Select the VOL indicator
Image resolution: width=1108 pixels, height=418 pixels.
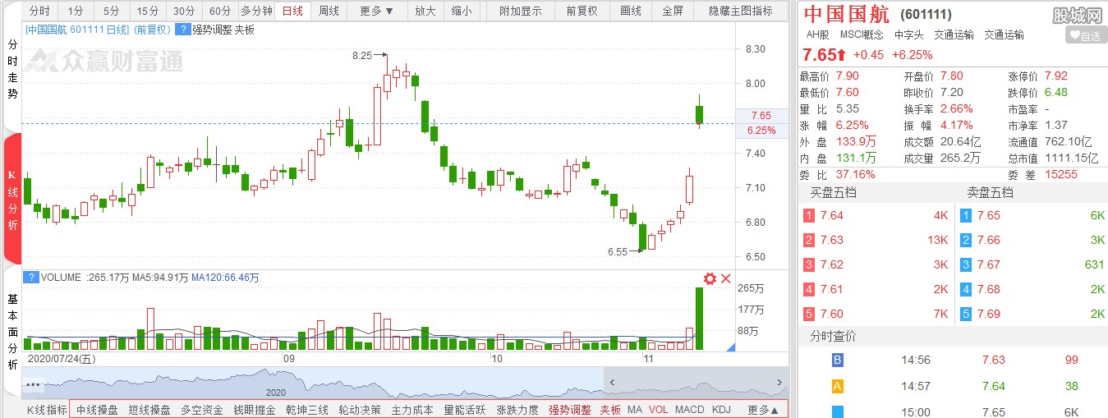(x=659, y=410)
